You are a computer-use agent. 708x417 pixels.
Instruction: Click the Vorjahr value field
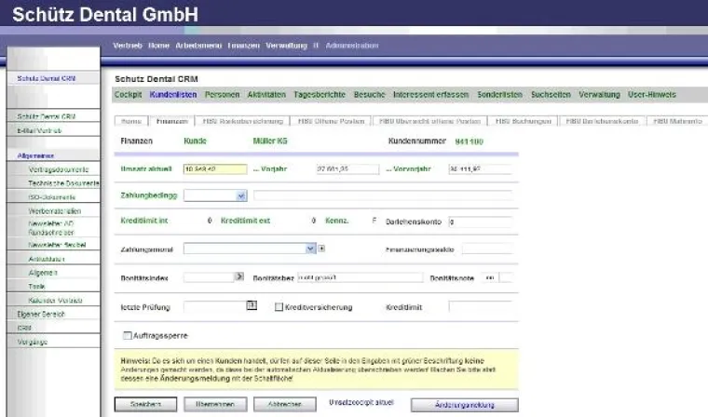pos(347,169)
